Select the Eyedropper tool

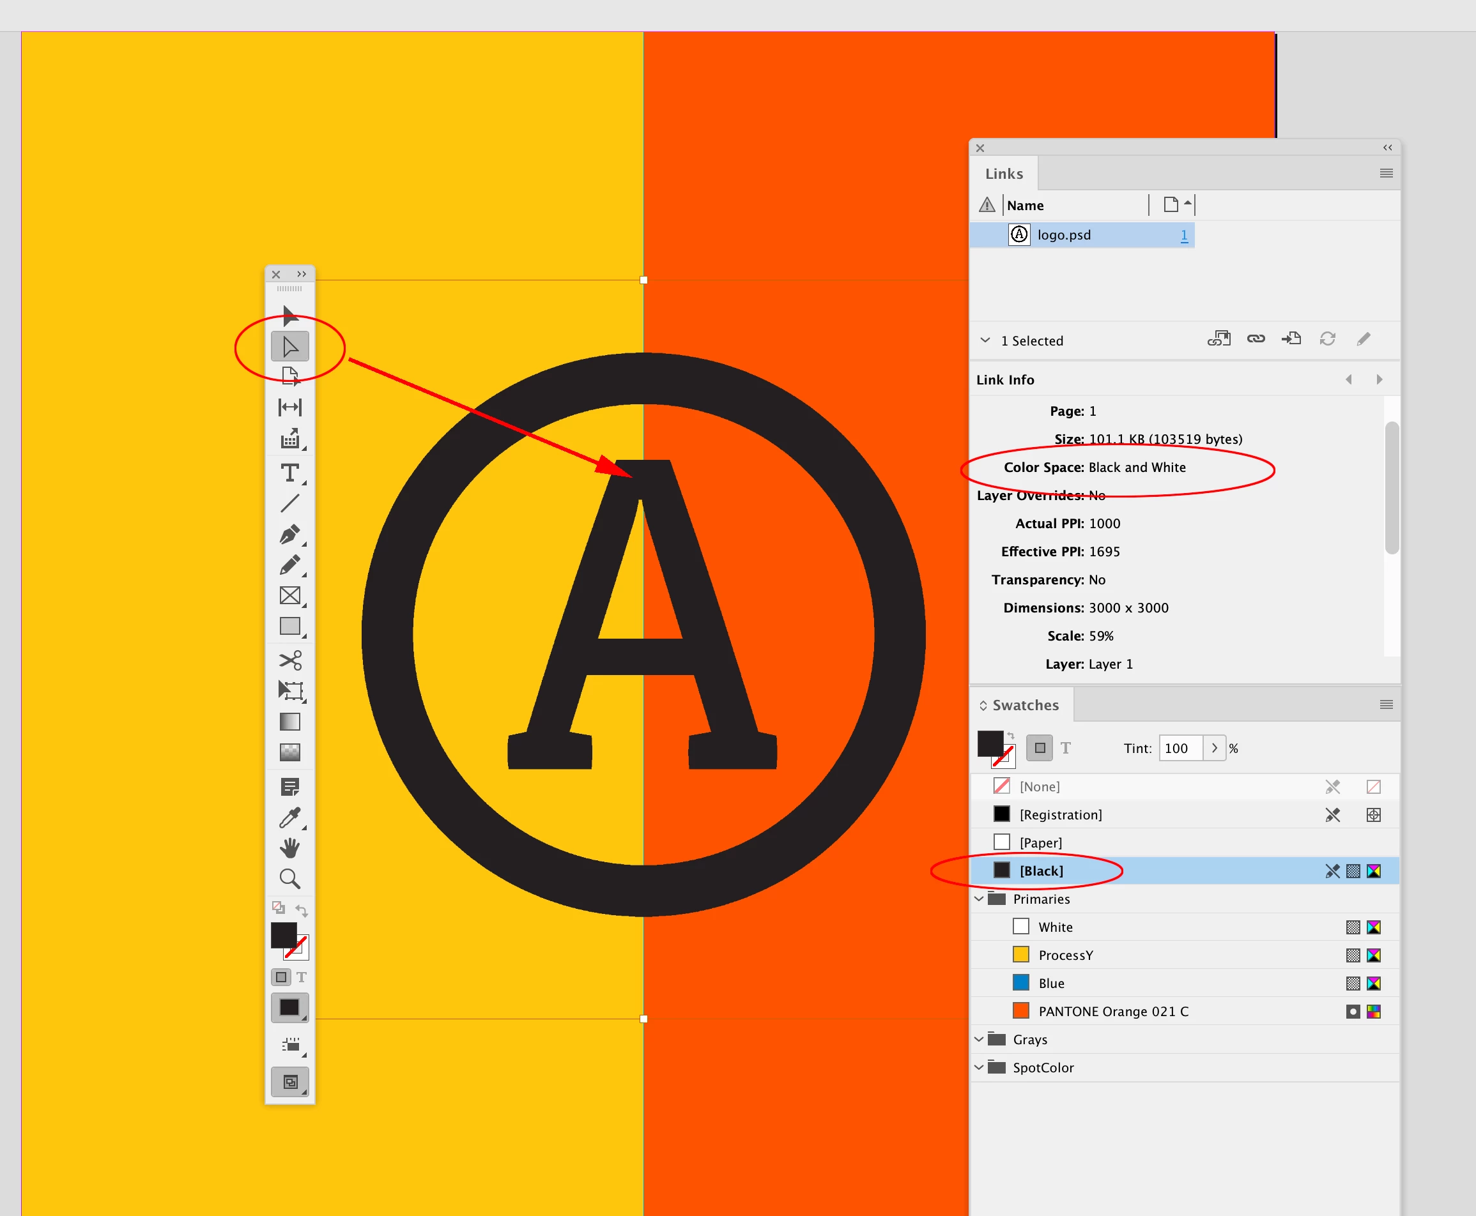coord(289,817)
